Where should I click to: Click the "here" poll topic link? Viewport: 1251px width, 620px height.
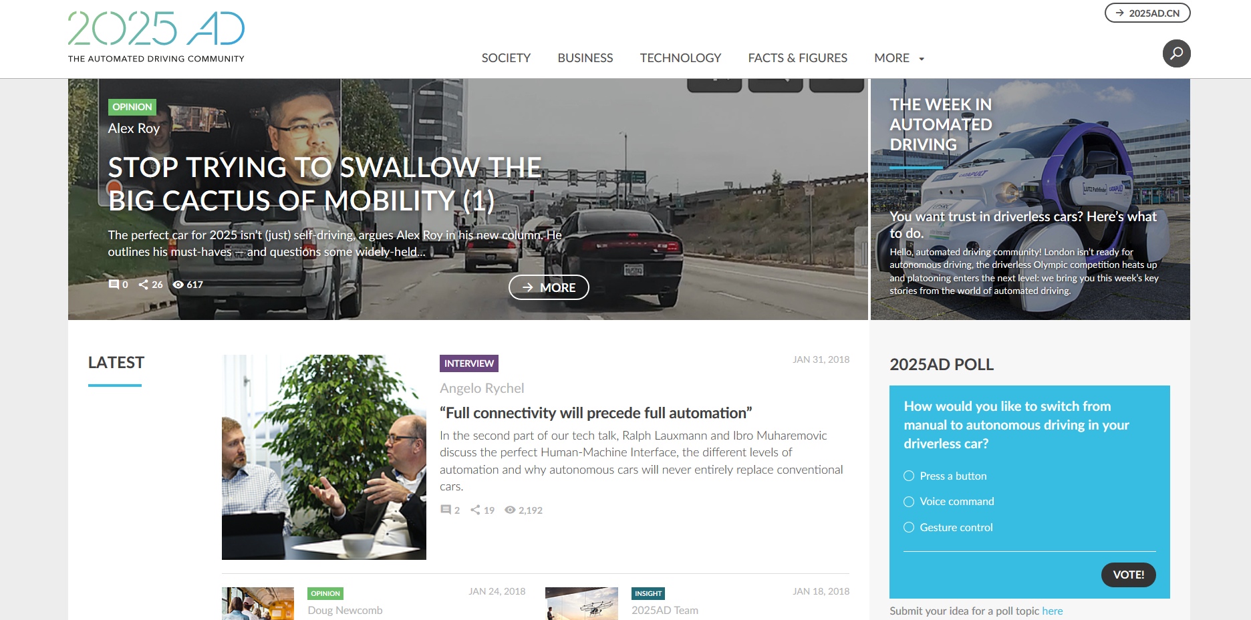1052,611
